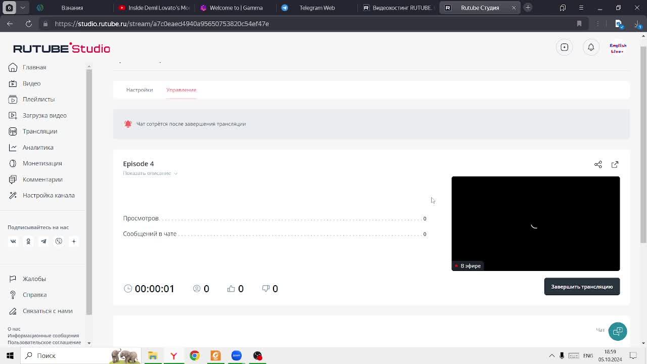Click the add video icon in header
The image size is (647, 364).
coord(565,47)
